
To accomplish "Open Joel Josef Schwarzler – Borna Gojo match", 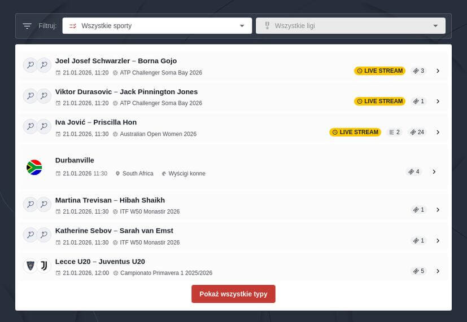I will (116, 61).
